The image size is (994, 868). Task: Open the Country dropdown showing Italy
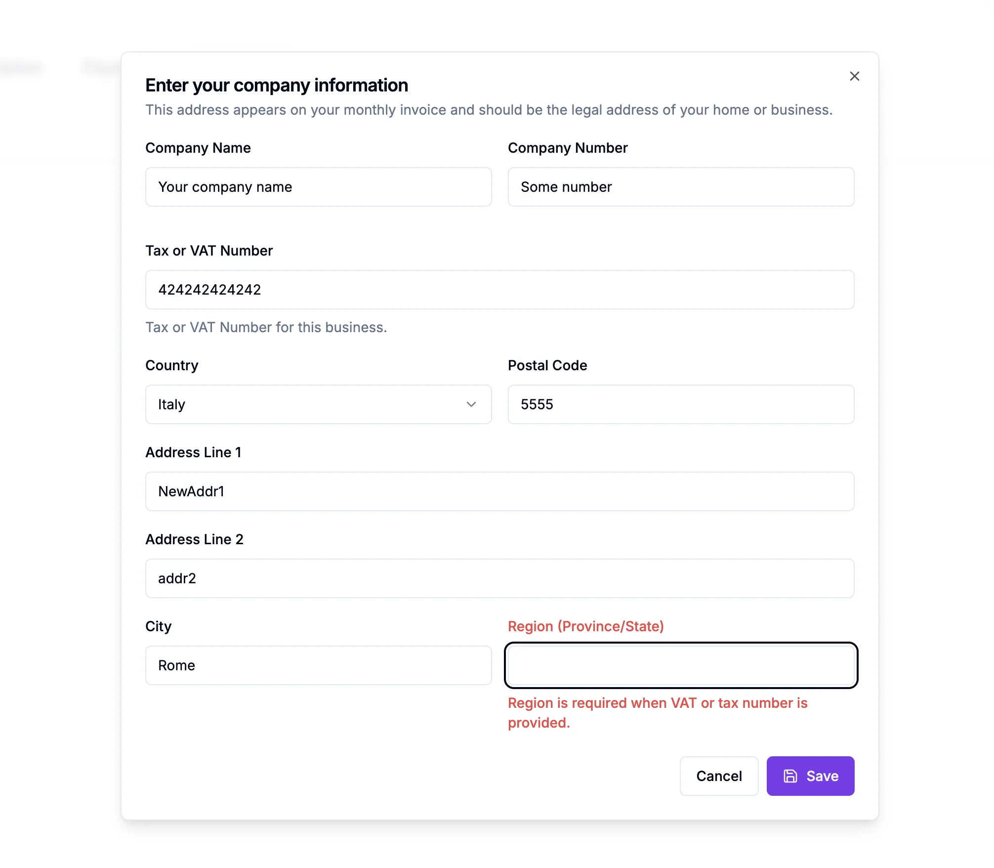coord(319,404)
